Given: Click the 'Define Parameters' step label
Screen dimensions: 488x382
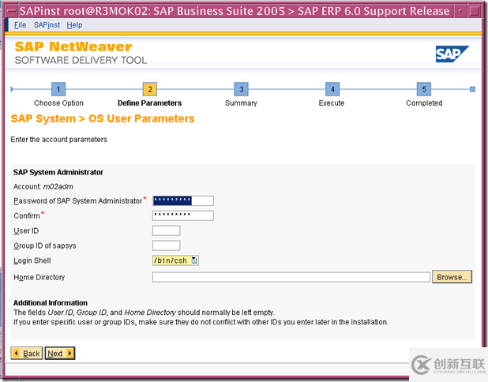Looking at the screenshot, I should [150, 103].
